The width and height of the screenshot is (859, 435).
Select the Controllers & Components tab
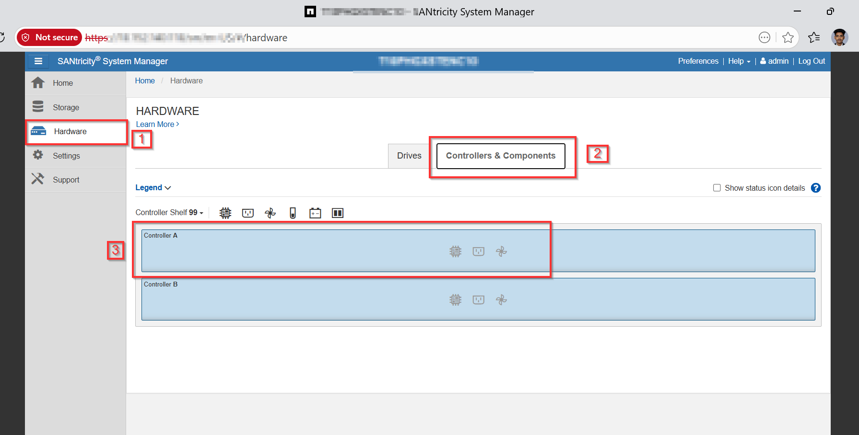click(500, 156)
